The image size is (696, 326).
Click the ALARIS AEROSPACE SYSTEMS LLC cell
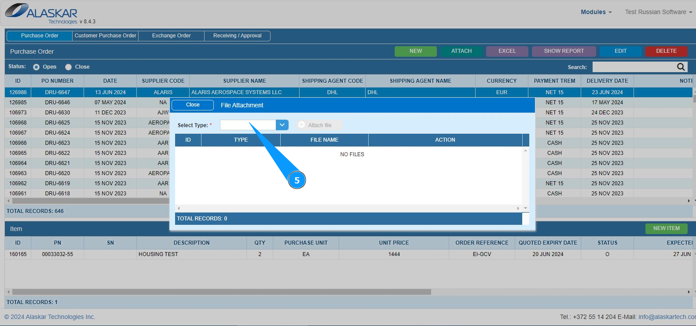[245, 92]
